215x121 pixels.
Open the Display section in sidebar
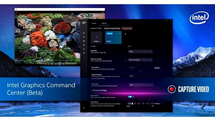tap(84, 37)
